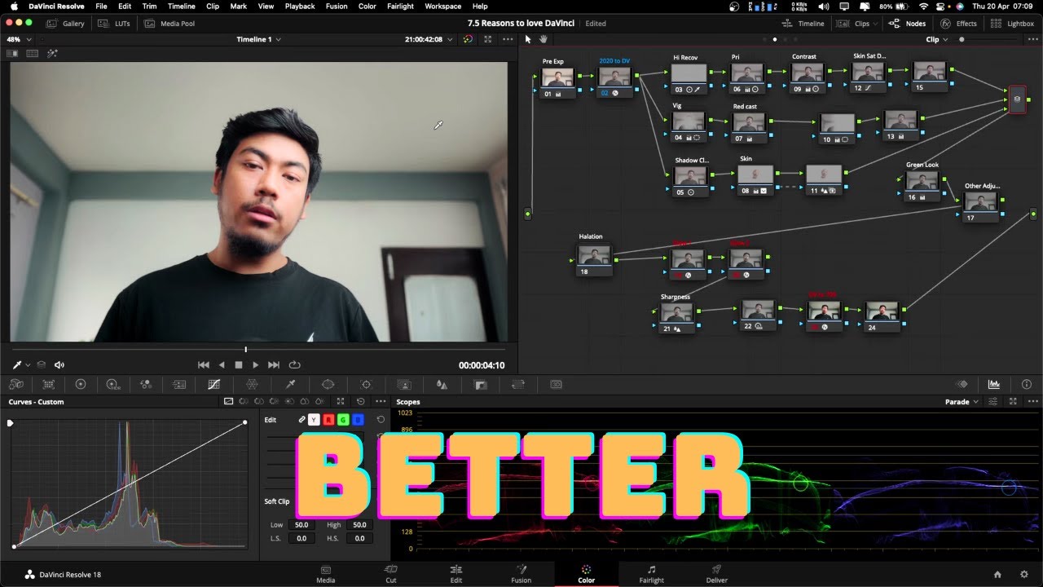Open project settings gear icon
Screen dimensions: 1043x587
pos(1024,574)
